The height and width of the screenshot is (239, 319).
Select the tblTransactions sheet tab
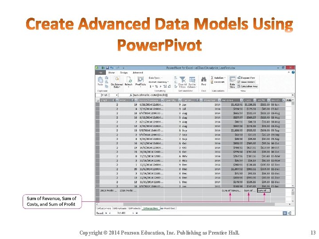tap(151, 208)
